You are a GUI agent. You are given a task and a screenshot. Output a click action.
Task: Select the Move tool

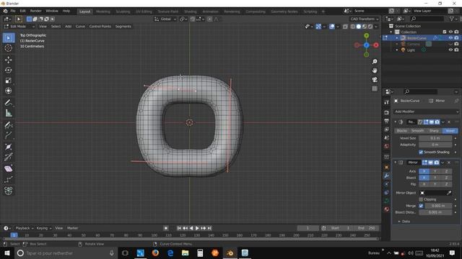8,60
